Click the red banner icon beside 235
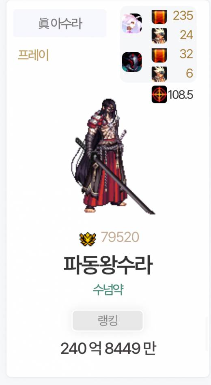The width and height of the screenshot is (211, 385). click(159, 17)
